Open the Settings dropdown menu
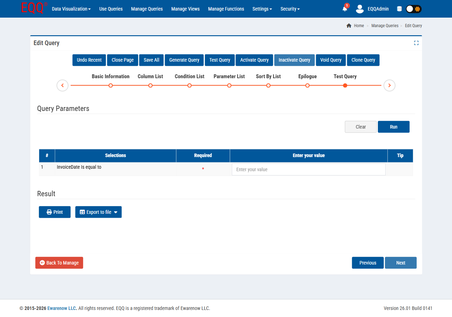Image resolution: width=452 pixels, height=317 pixels. [x=262, y=9]
